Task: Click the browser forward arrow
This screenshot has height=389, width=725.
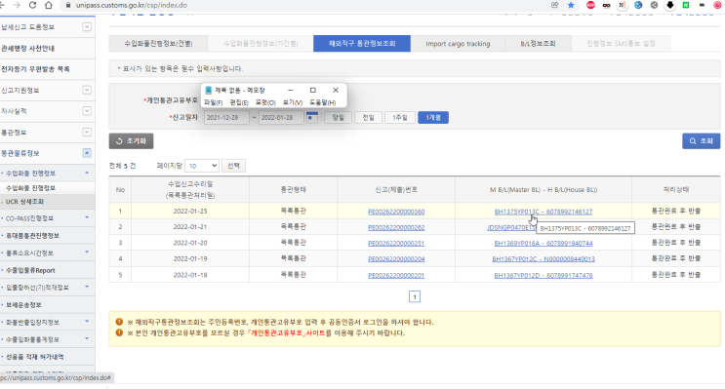Action: pyautogui.click(x=18, y=5)
